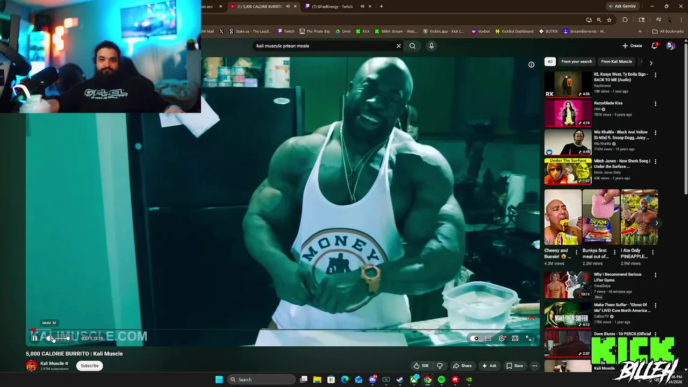This screenshot has width=688, height=387.
Task: Open the Create menu
Action: pyautogui.click(x=632, y=46)
